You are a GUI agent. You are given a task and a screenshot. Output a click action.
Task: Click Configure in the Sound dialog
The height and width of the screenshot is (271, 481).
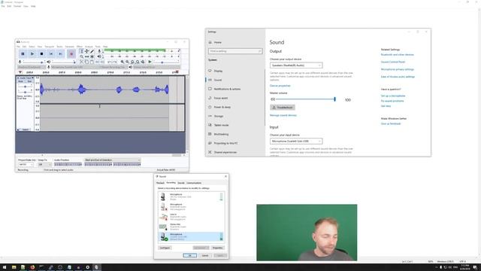click(x=165, y=248)
